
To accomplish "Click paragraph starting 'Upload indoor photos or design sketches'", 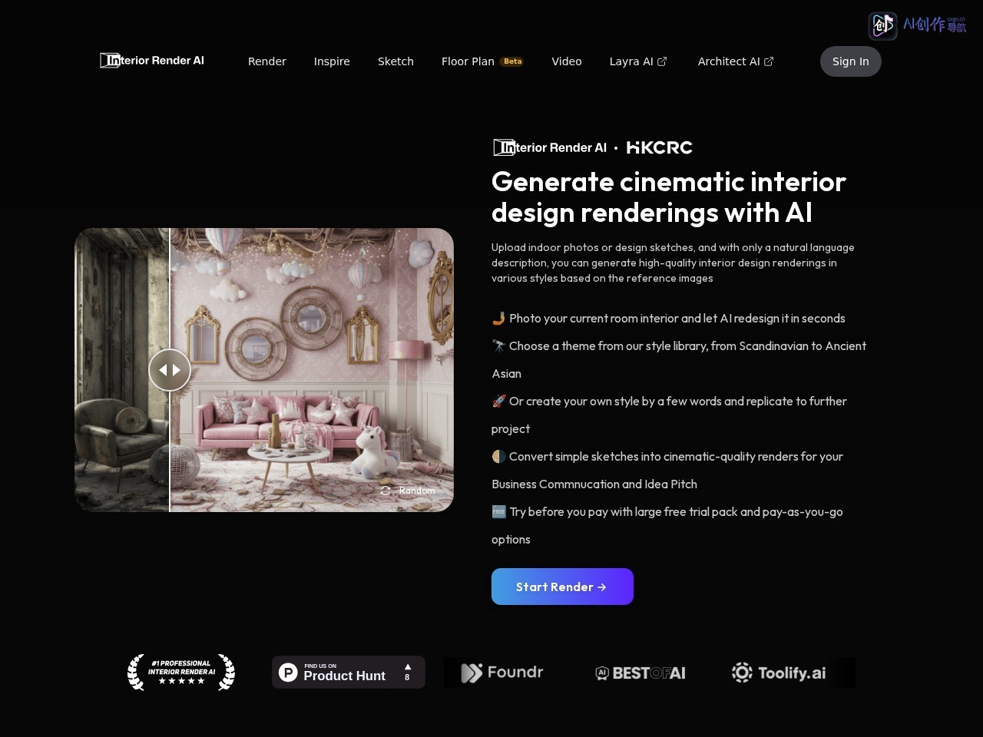I will pos(673,263).
